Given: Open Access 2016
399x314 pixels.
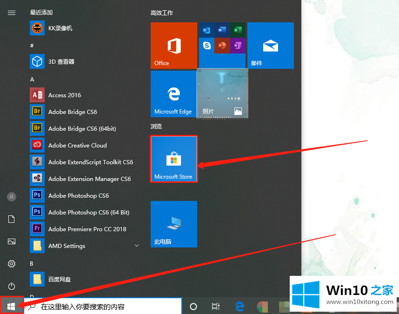Looking at the screenshot, I should (x=85, y=95).
